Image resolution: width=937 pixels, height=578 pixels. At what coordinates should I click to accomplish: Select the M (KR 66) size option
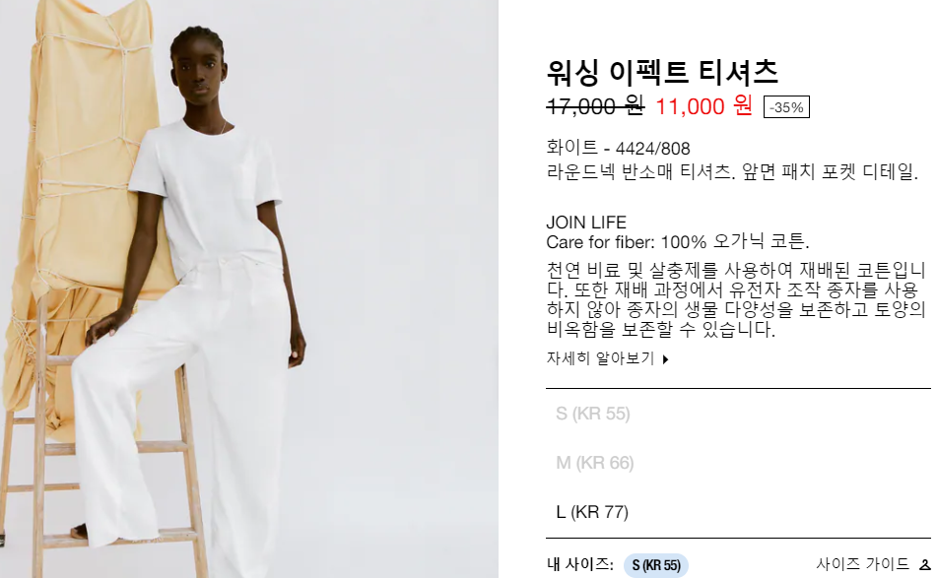tap(594, 463)
